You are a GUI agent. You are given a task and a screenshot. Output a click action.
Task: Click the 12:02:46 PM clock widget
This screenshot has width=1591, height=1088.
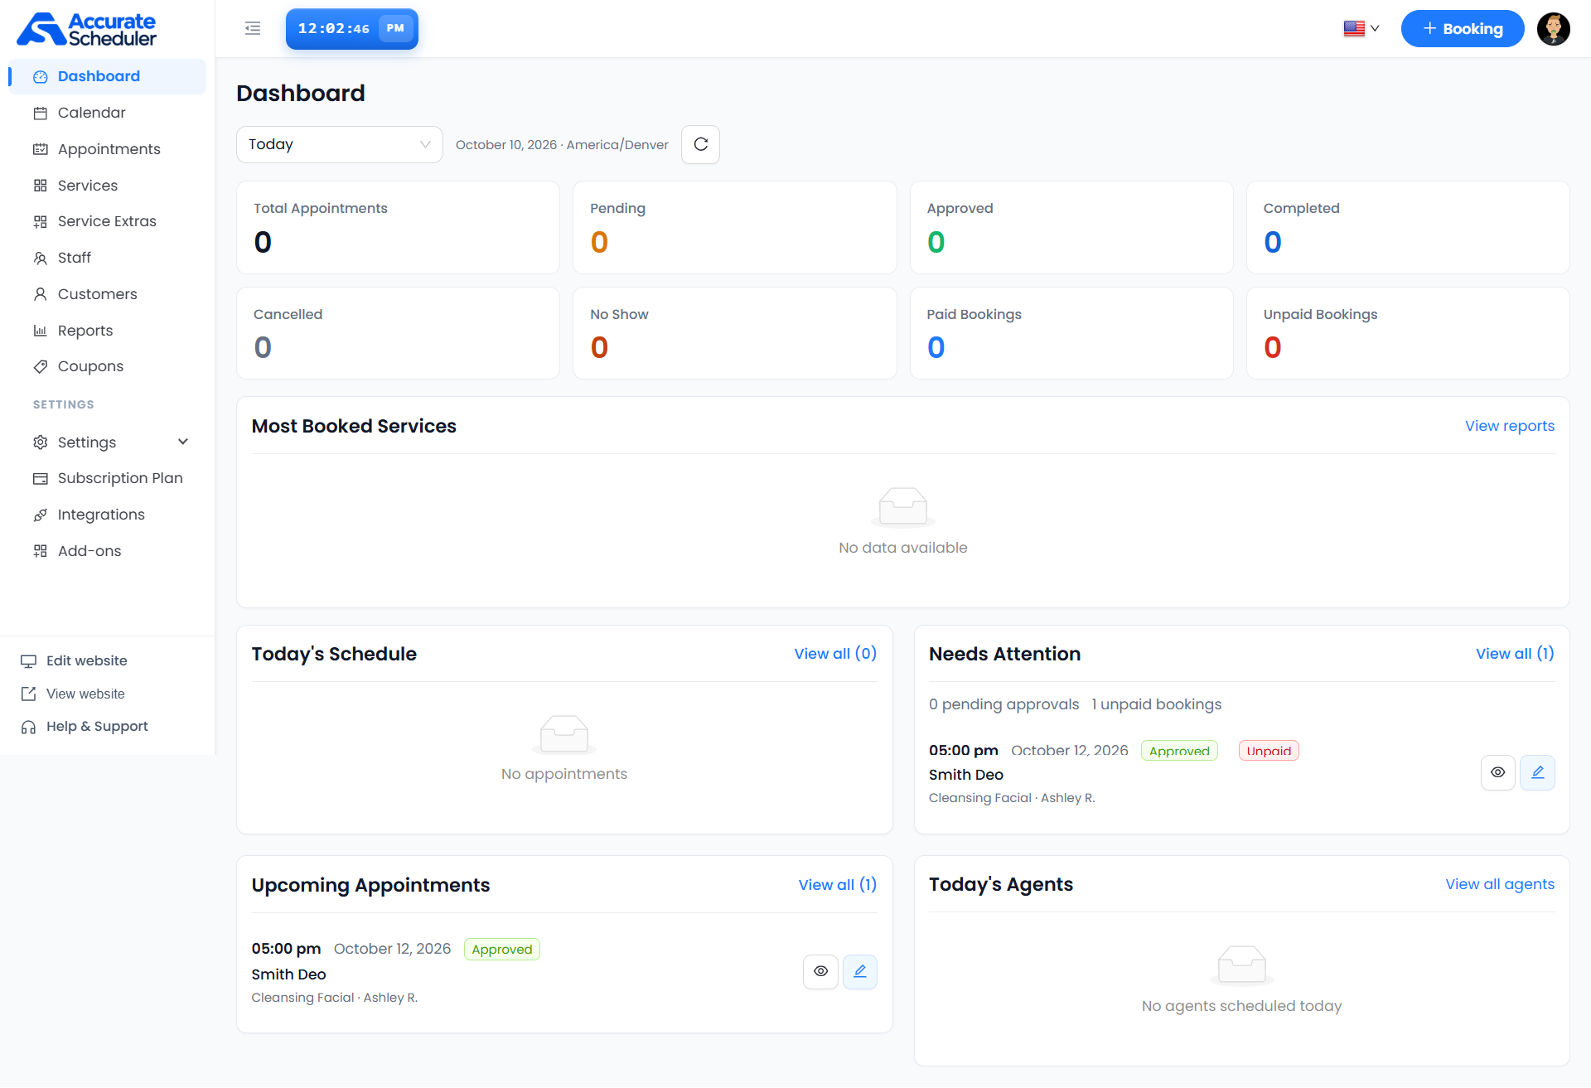pos(352,29)
